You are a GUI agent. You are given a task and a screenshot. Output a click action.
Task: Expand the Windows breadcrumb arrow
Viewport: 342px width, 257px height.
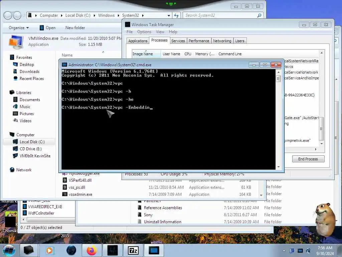[x=119, y=15]
